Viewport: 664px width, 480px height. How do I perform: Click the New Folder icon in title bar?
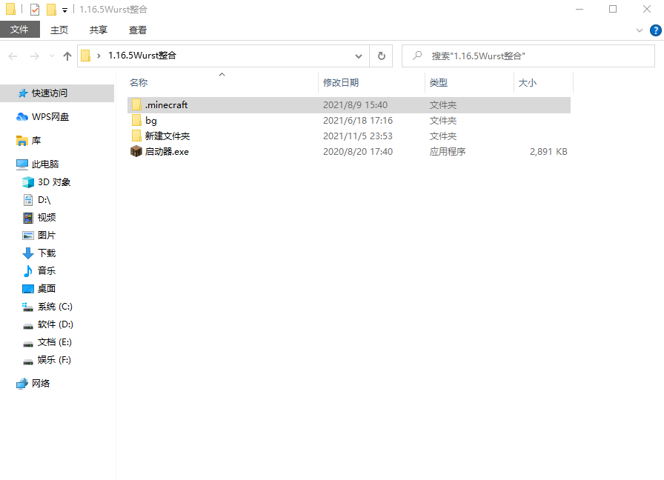51,10
